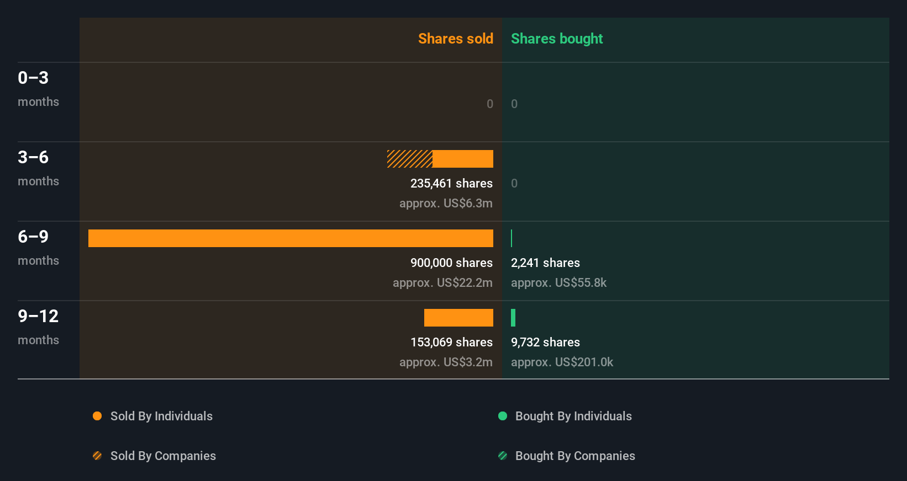907x481 pixels.
Task: Click the 2,241 shares value
Action: [545, 263]
